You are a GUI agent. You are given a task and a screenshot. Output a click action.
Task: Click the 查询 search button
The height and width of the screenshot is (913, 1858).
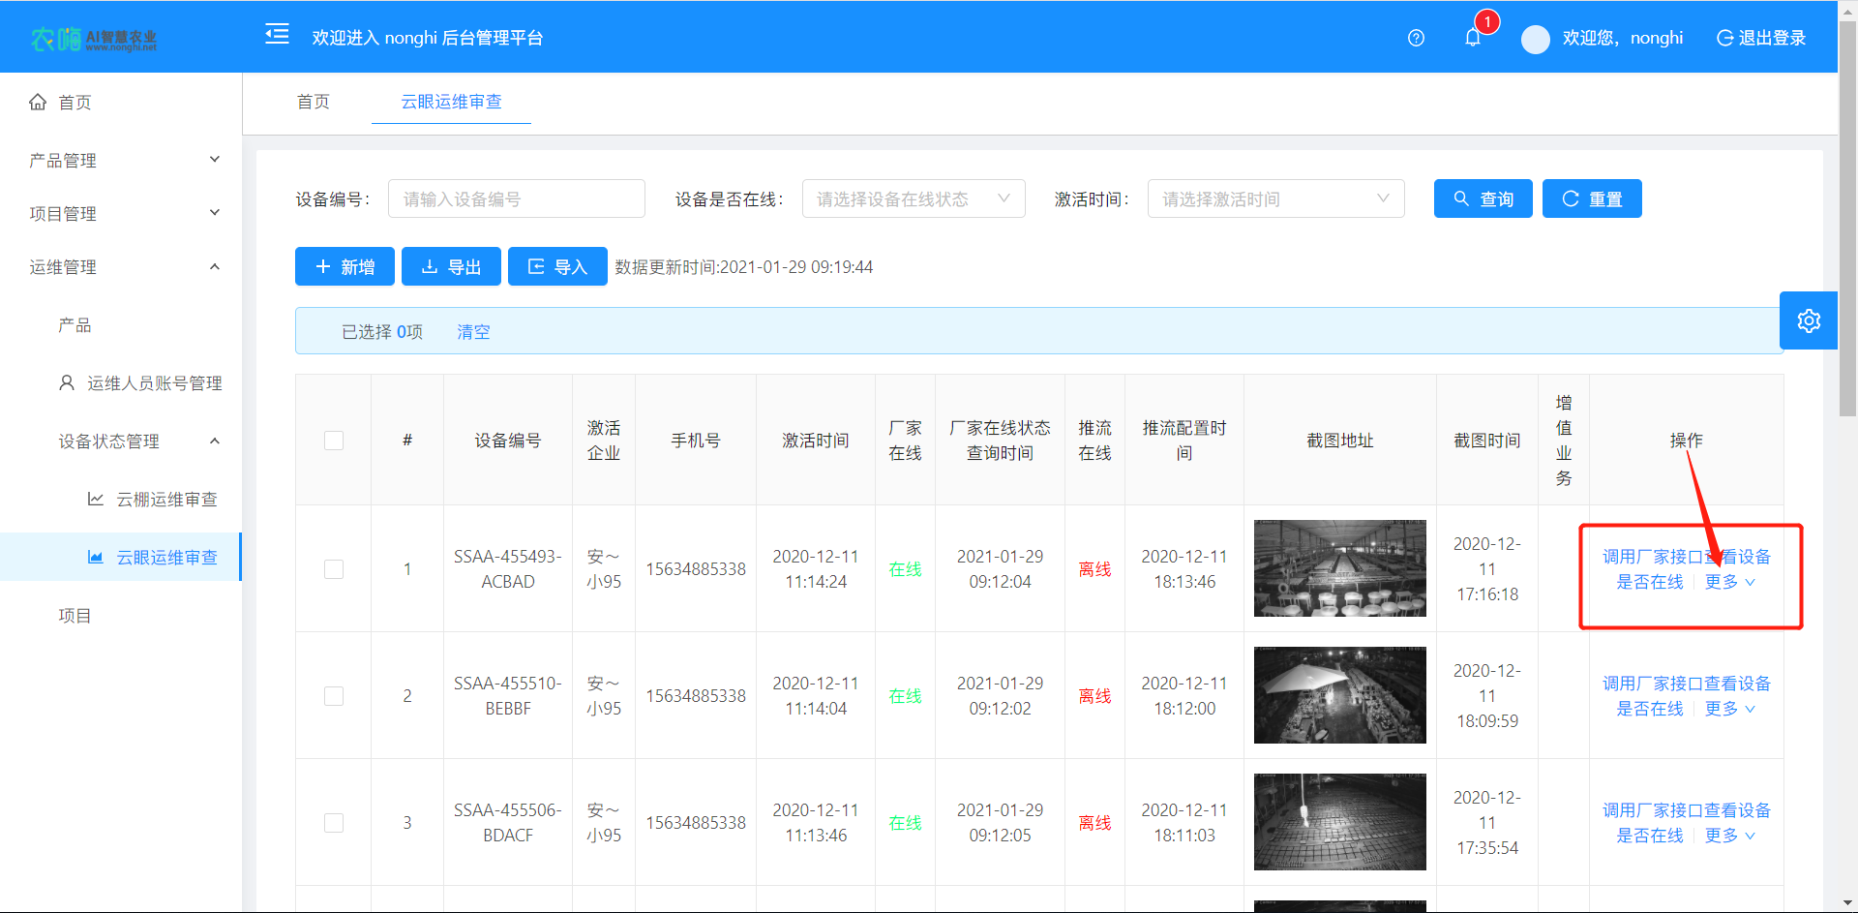(1483, 198)
